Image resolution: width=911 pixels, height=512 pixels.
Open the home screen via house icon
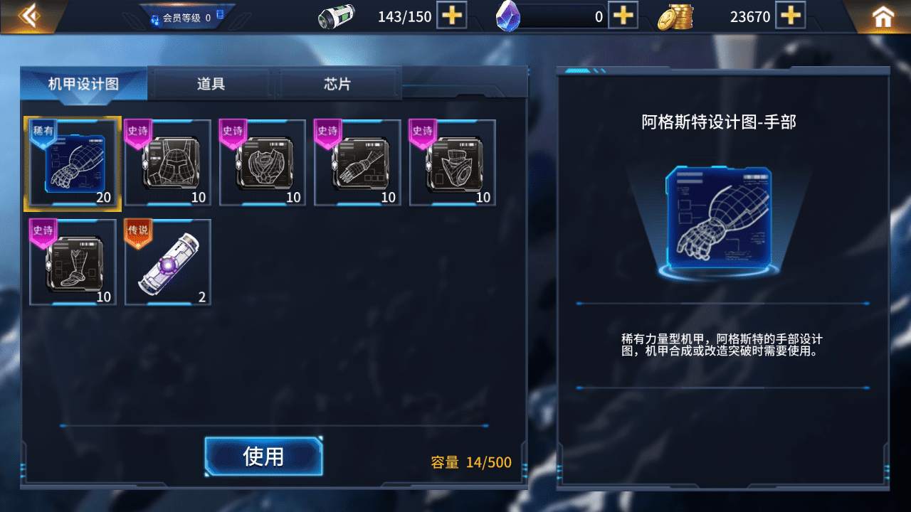pyautogui.click(x=883, y=16)
